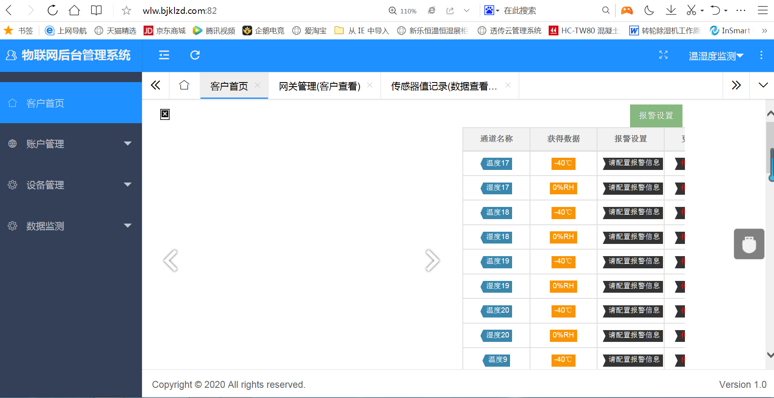Open the 110% zoom indicator

pyautogui.click(x=403, y=11)
